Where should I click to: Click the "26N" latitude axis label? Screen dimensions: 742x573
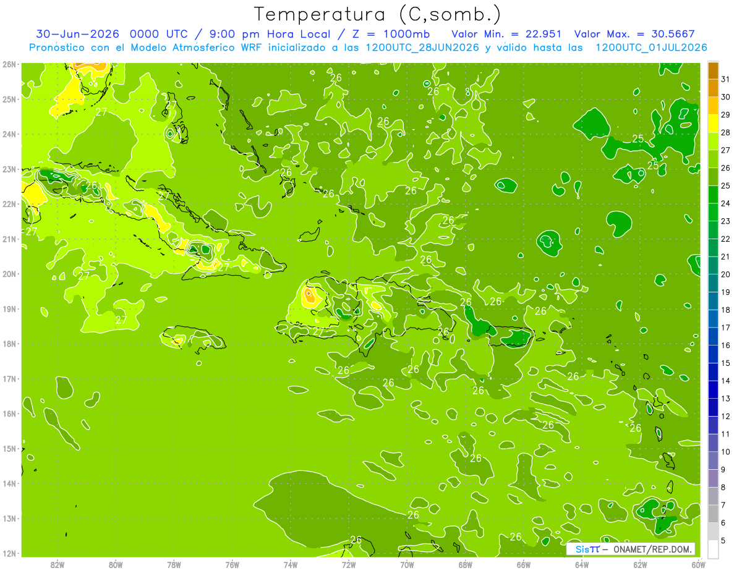9,64
